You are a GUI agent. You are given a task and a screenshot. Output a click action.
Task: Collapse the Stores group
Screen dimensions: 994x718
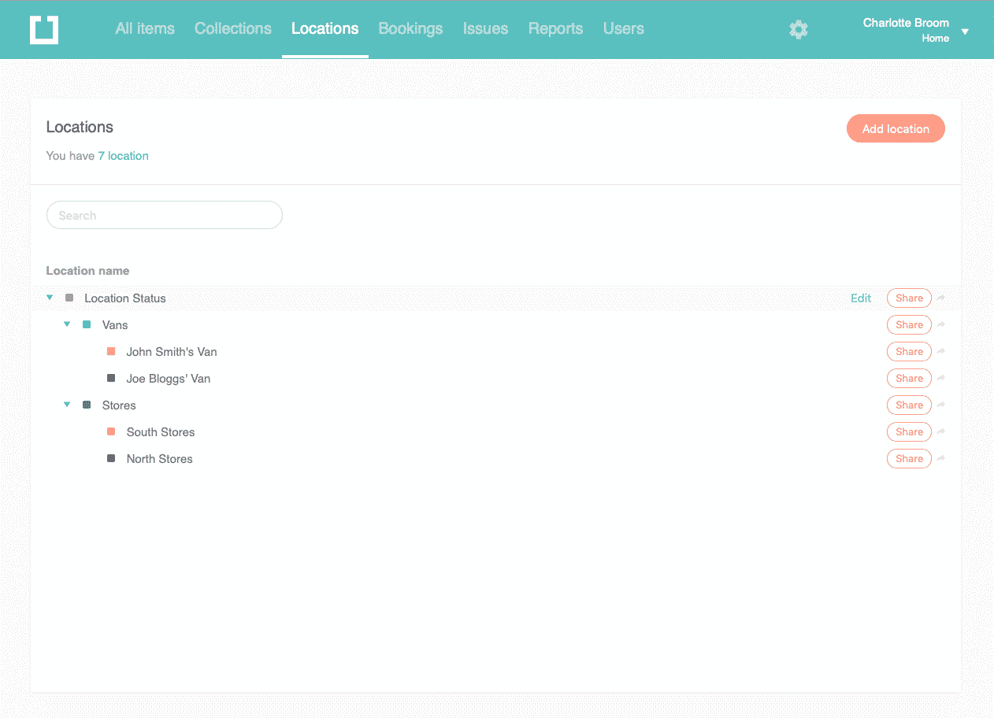tap(67, 405)
